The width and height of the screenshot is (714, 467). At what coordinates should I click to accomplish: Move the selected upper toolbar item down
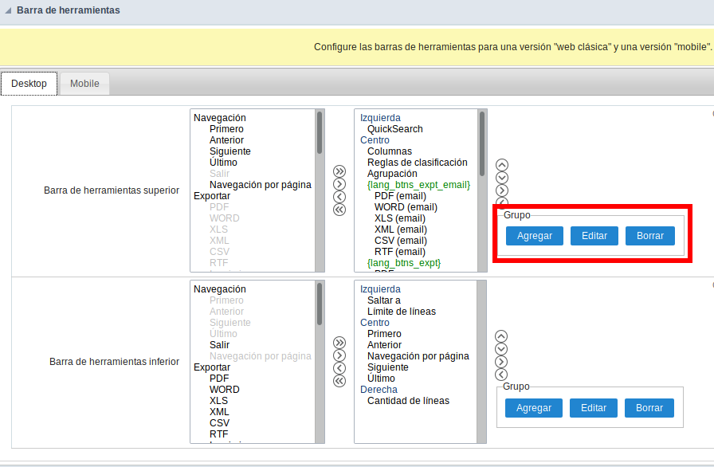[x=501, y=178]
